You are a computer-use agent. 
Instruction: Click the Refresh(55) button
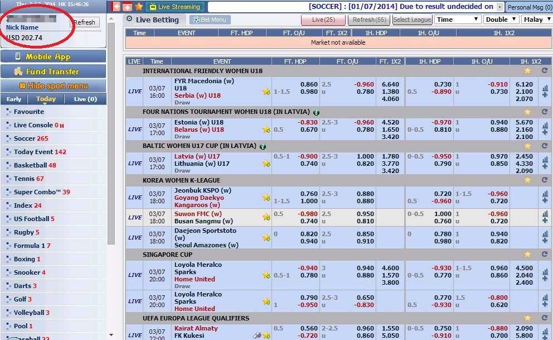pyautogui.click(x=369, y=20)
